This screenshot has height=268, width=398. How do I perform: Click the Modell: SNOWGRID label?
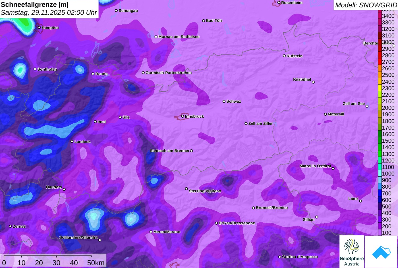[x=366, y=5]
